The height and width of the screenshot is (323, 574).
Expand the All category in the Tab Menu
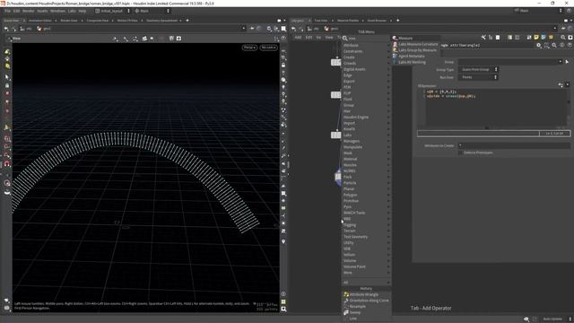click(366, 283)
